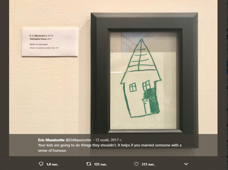This screenshot has width=228, height=170.
Task: Expand the tweet options chevron
Action: (186, 164)
